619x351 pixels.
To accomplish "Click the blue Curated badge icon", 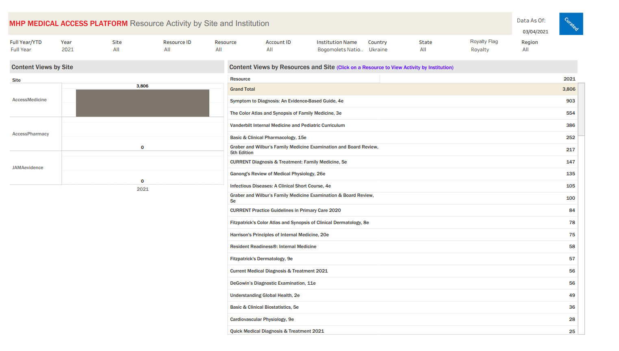I will pos(571,24).
